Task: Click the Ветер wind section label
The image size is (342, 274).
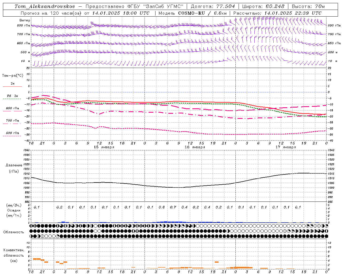Action: 25,20
